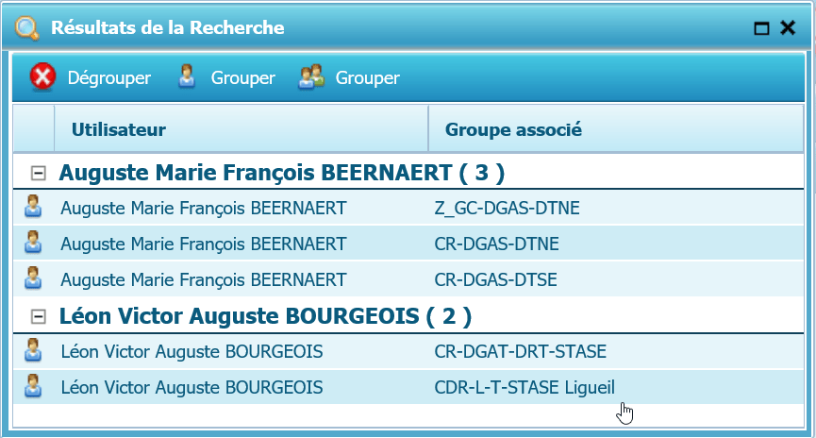The width and height of the screenshot is (816, 438).
Task: Click user icon beside CR-DGAS-DTNE row
Action: (x=33, y=244)
